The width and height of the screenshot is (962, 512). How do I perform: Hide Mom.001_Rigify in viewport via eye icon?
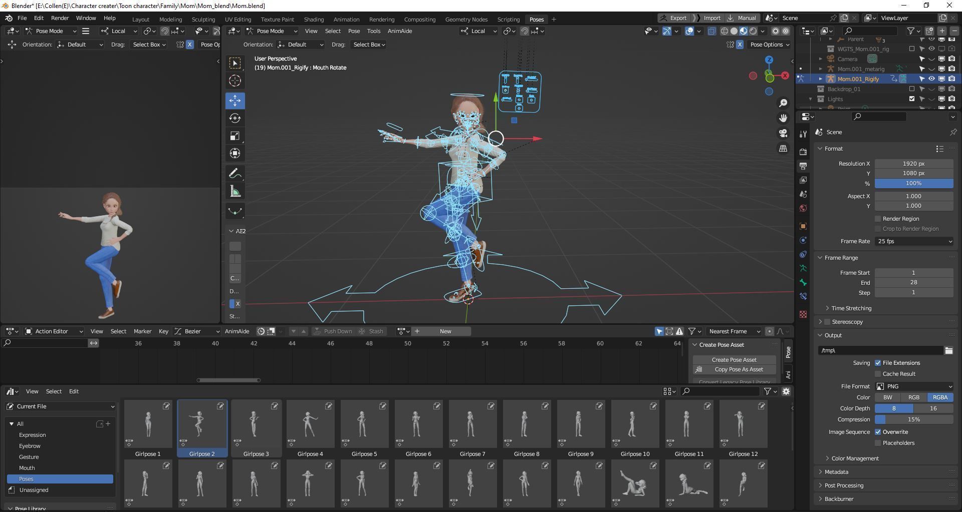[x=931, y=79]
